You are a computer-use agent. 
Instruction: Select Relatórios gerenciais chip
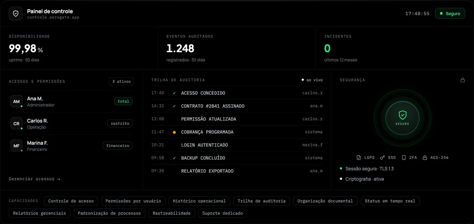(x=39, y=213)
